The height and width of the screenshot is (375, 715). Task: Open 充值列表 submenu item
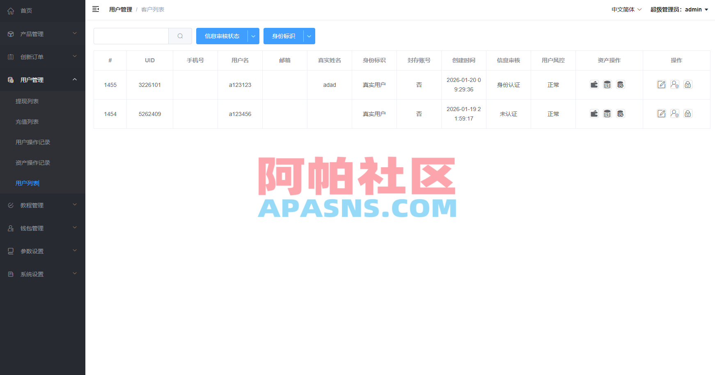click(x=43, y=122)
